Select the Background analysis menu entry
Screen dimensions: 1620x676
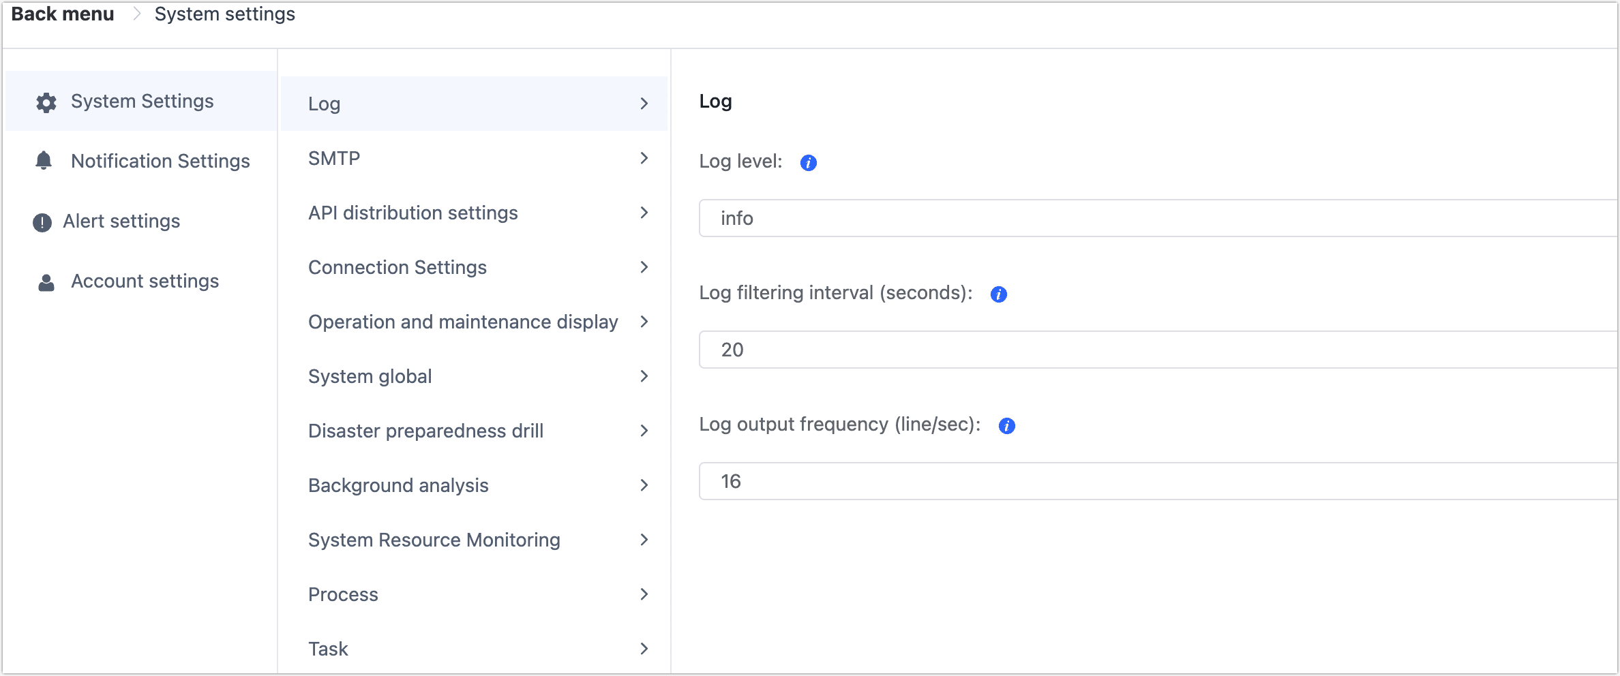coord(398,485)
